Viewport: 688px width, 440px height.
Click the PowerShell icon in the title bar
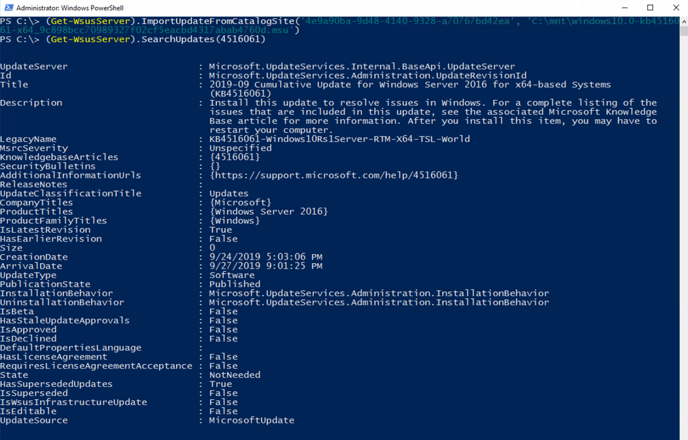[8, 8]
